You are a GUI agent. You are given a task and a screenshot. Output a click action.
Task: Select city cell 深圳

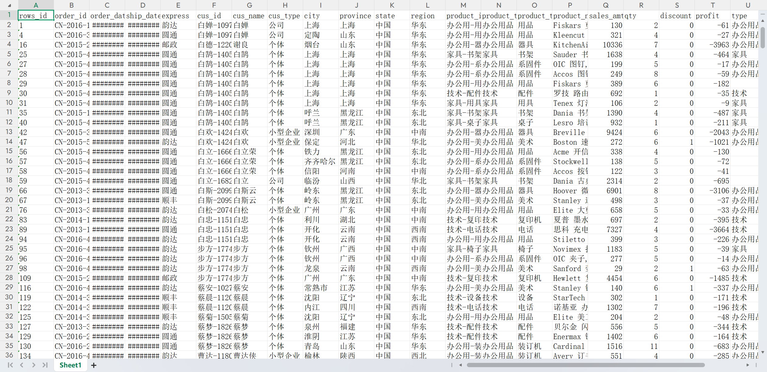tap(321, 132)
